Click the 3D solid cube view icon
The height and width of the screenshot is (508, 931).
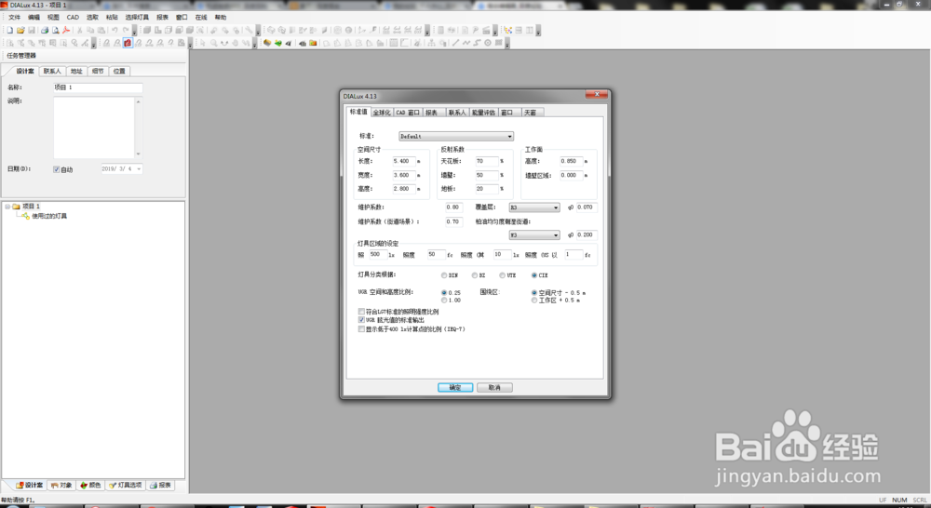pos(147,31)
